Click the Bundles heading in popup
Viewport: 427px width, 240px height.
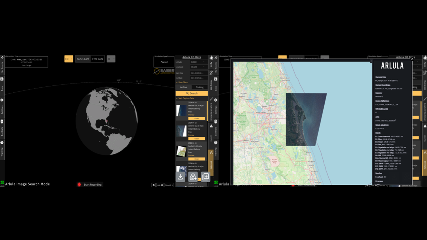[x=379, y=173]
